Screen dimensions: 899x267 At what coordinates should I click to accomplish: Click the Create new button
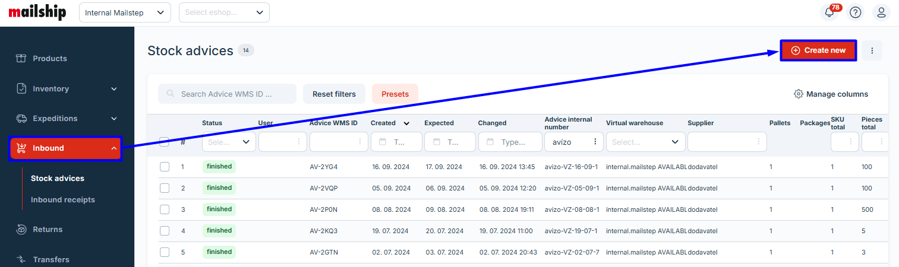click(818, 50)
